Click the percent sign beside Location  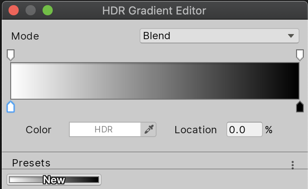(268, 130)
